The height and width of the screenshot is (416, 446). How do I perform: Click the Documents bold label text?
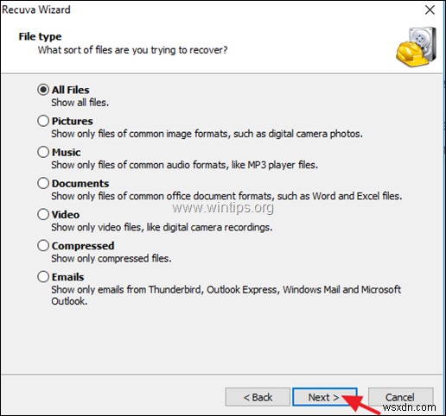(x=80, y=184)
